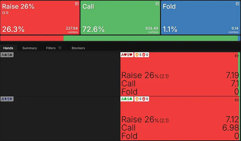Click the expand icon on Fold card
The image size is (241, 141).
(x=238, y=4)
